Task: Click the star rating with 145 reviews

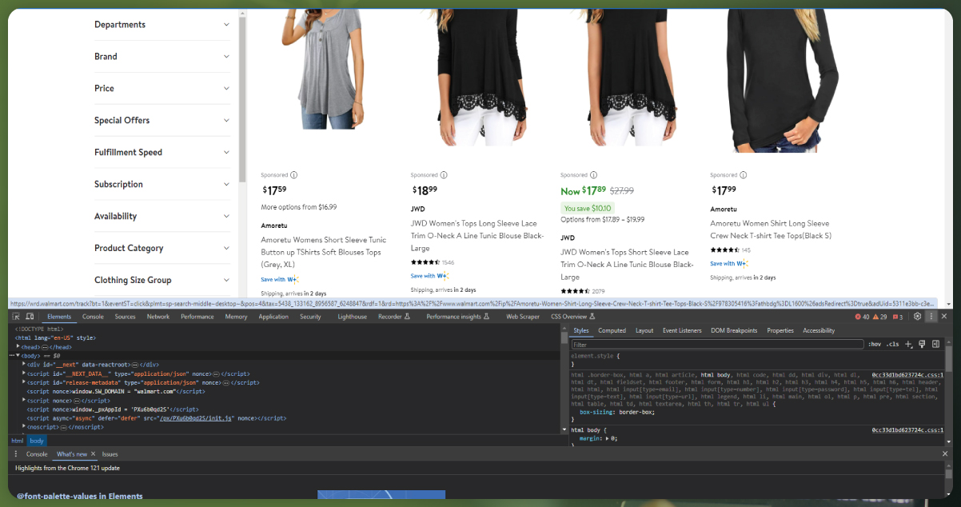Action: pyautogui.click(x=725, y=250)
